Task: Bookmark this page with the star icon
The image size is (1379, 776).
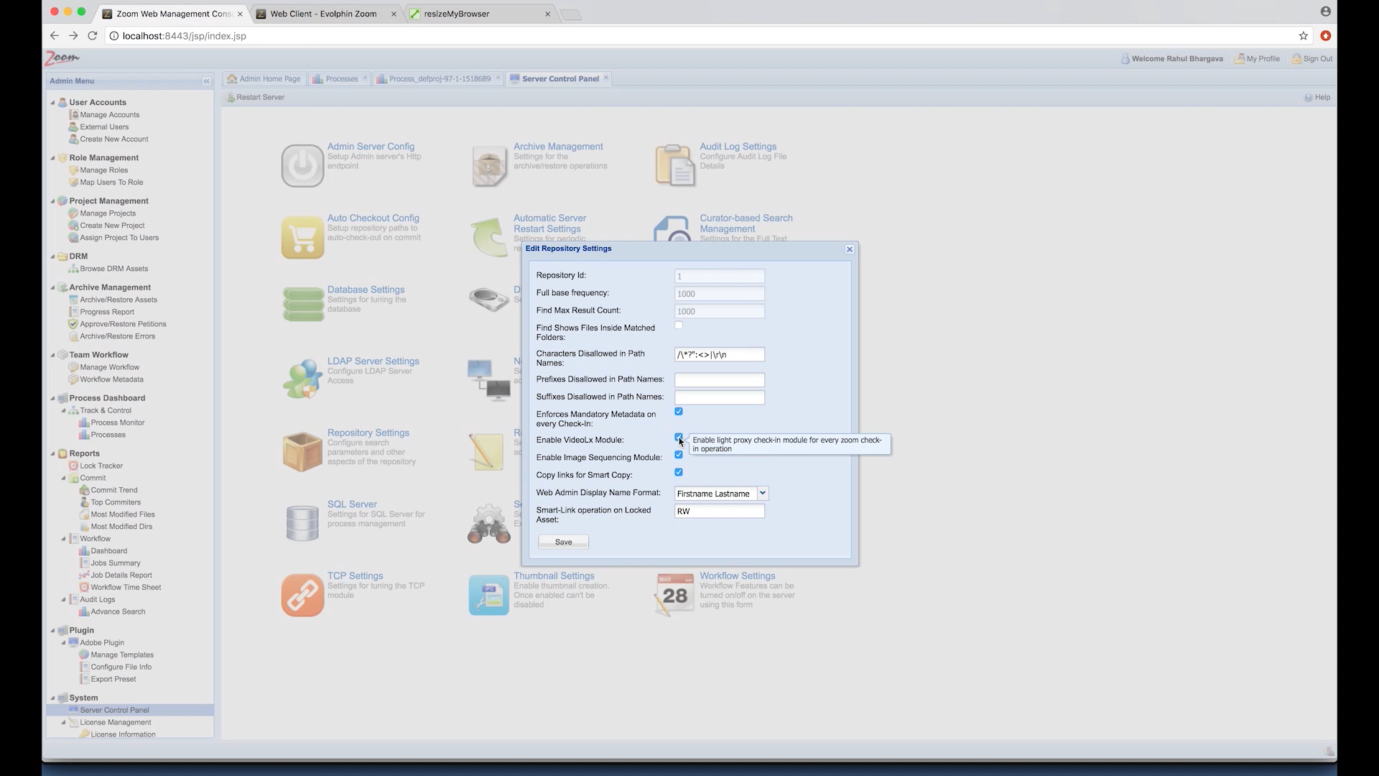Action: pos(1303,36)
